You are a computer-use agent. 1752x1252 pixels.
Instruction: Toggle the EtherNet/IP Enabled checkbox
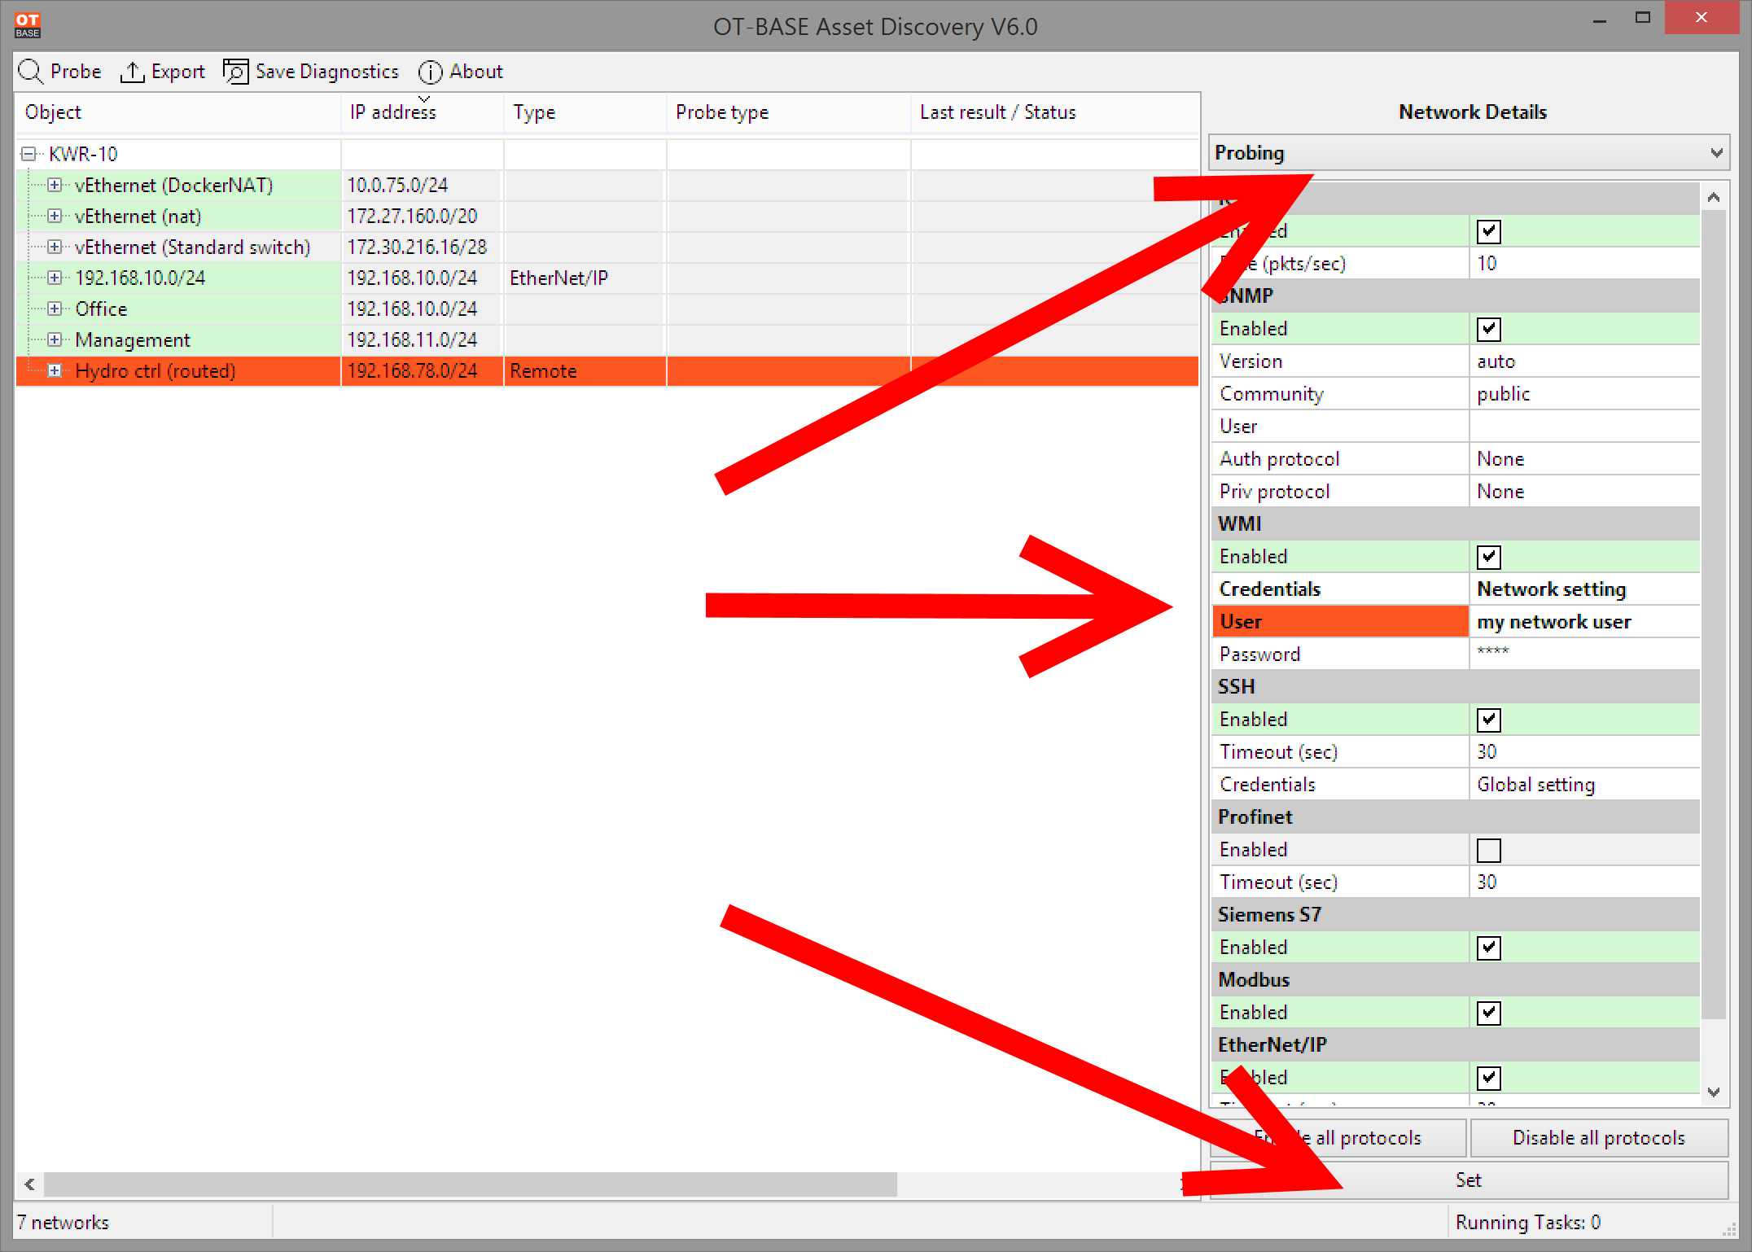pyautogui.click(x=1488, y=1078)
